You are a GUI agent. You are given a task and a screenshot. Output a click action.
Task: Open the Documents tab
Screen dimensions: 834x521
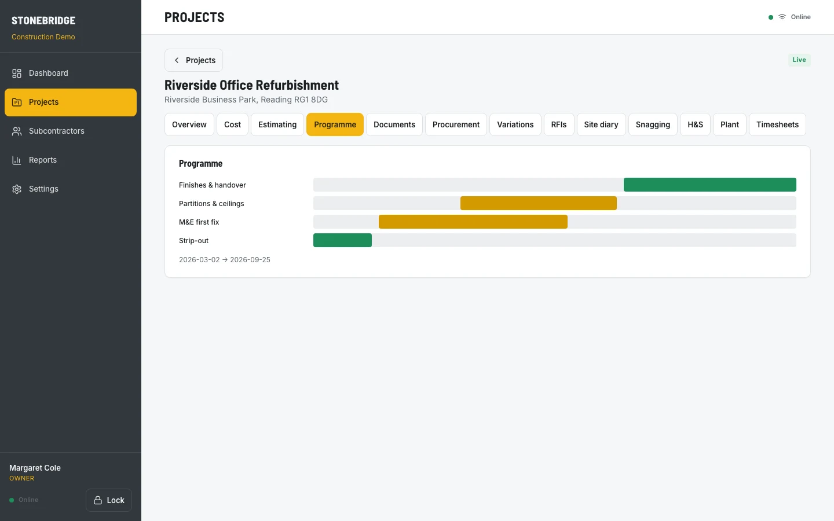[394, 124]
